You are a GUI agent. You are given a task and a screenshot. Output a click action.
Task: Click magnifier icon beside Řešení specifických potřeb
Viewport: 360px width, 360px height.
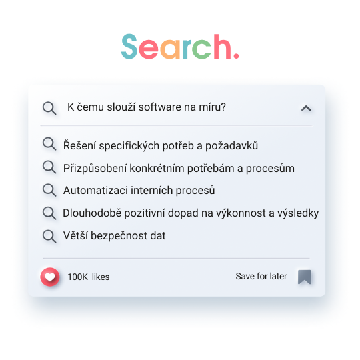49,144
